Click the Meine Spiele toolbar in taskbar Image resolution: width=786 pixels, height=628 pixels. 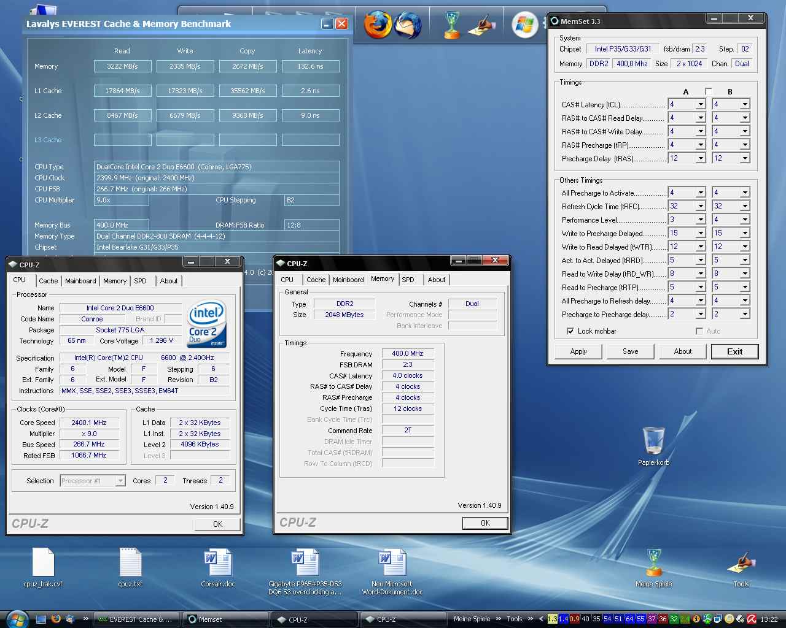tap(472, 619)
